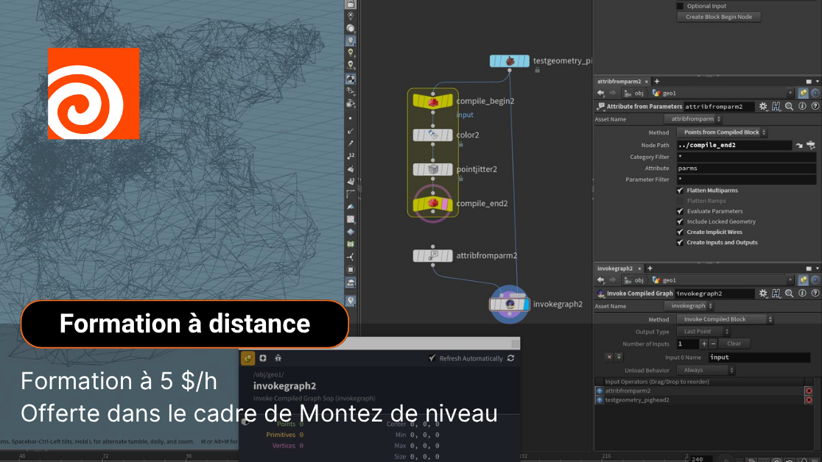Click the Input 0 Name field

coord(759,358)
